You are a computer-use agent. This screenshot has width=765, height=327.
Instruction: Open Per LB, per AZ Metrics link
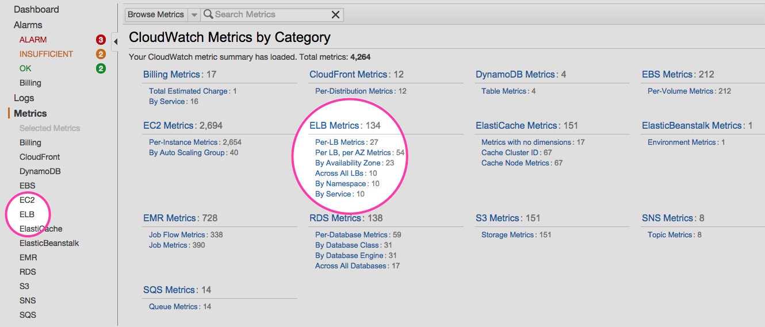tap(353, 152)
